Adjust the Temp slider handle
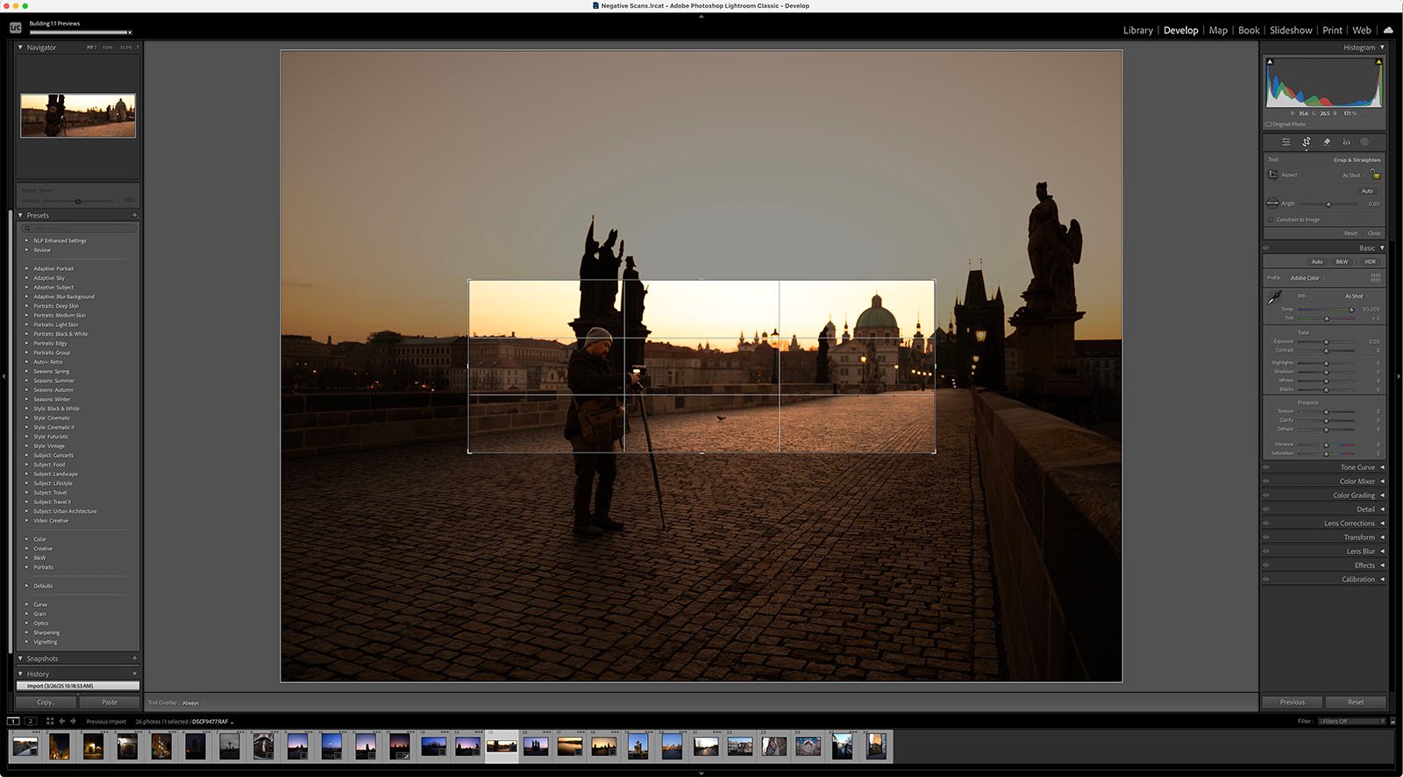 point(1351,309)
